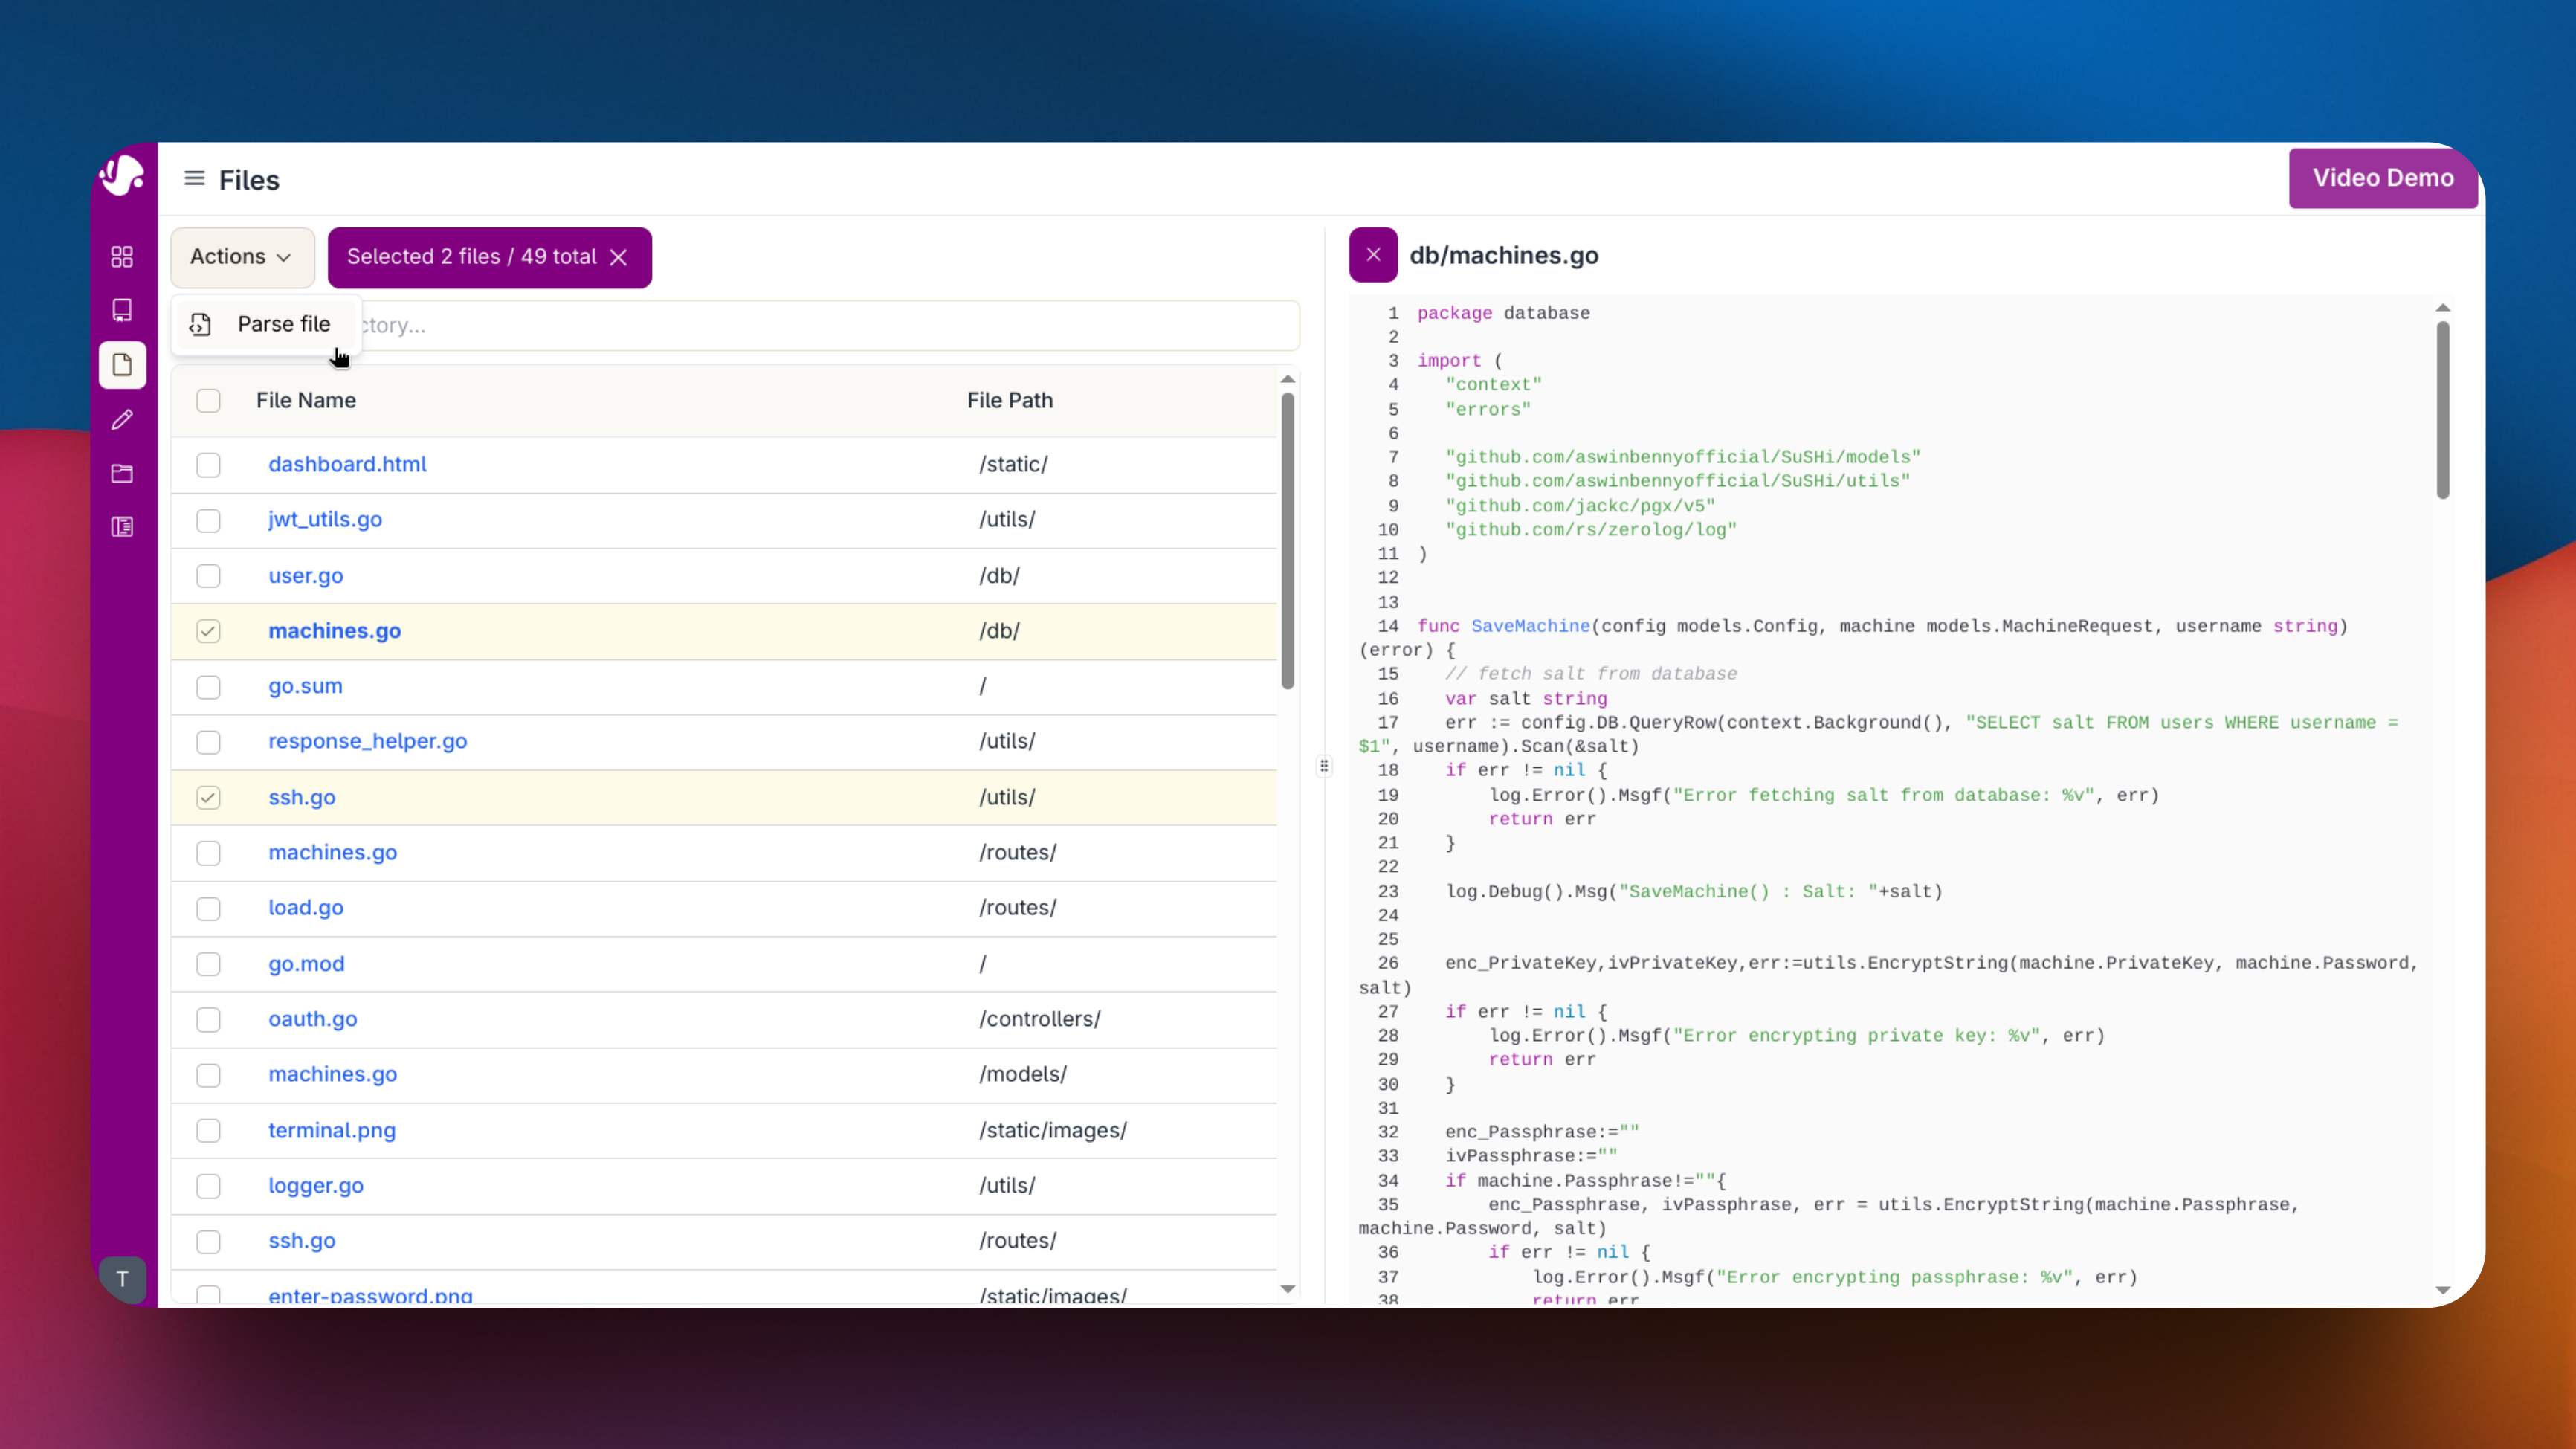2576x1449 pixels.
Task: Toggle the select-all checkbox in table header
Action: tap(208, 401)
